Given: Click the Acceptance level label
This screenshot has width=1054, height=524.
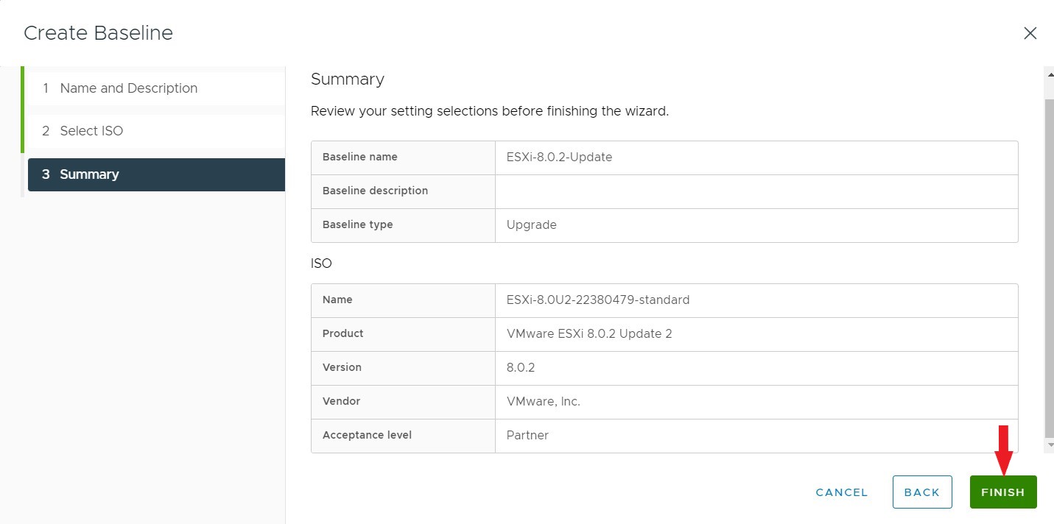Looking at the screenshot, I should (367, 435).
